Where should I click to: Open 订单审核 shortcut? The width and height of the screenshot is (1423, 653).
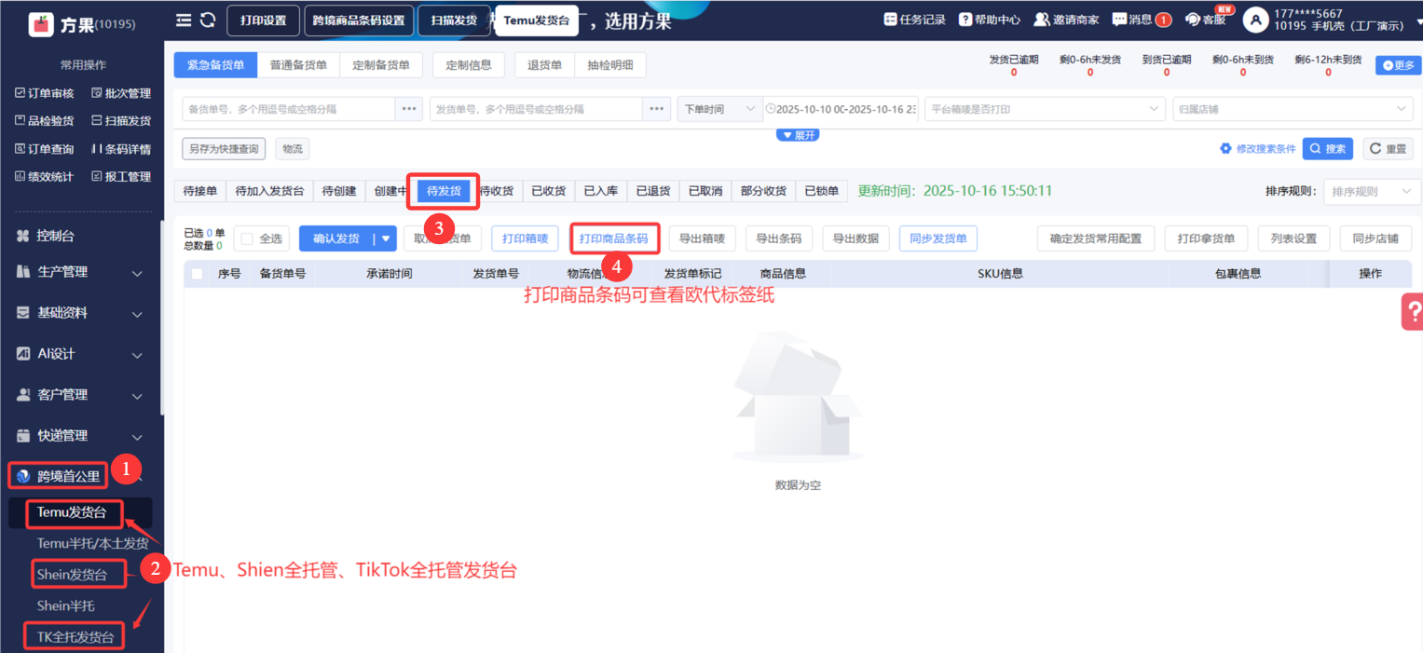click(x=44, y=93)
